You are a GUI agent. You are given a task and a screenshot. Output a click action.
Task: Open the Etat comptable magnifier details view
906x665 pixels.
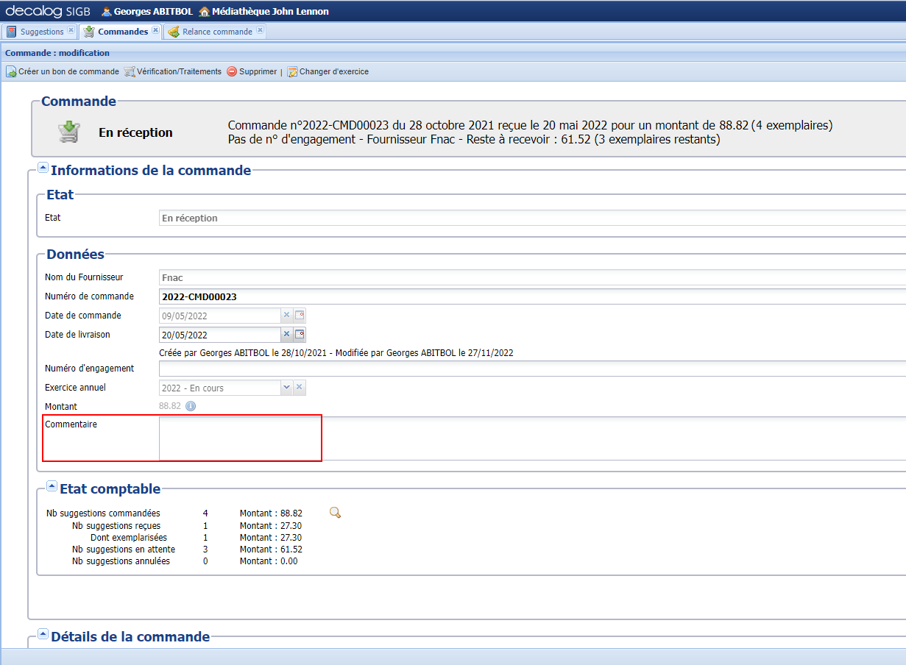coord(335,512)
